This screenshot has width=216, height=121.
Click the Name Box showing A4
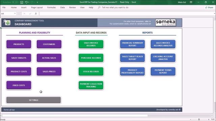point(7,13)
